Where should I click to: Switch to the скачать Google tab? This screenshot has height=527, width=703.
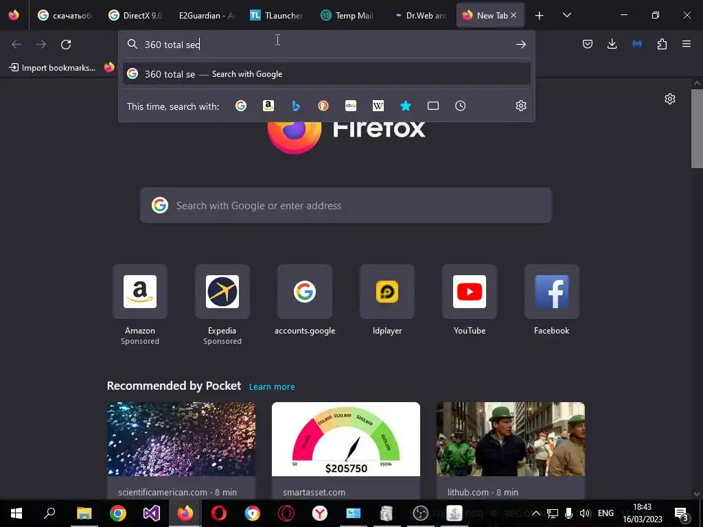(66, 15)
